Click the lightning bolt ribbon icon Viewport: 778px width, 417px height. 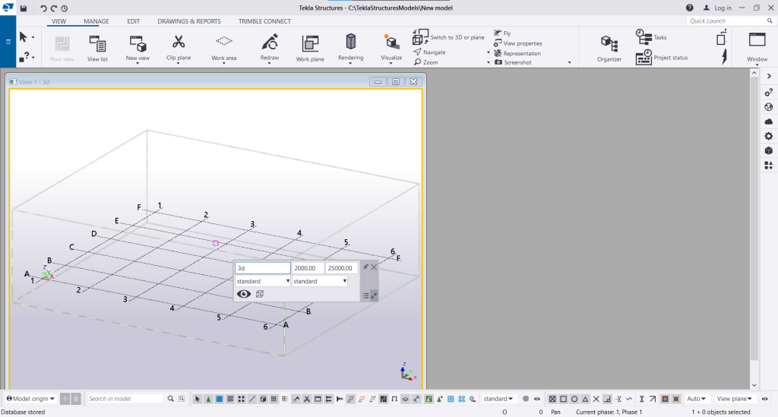coord(724,56)
